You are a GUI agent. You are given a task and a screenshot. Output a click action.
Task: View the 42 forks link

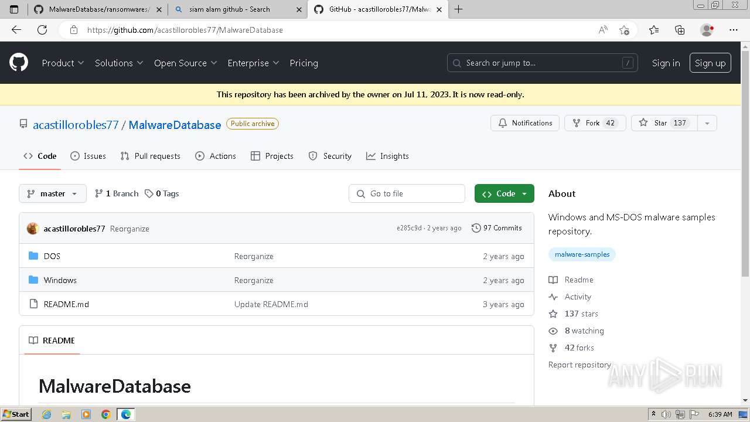coord(571,348)
